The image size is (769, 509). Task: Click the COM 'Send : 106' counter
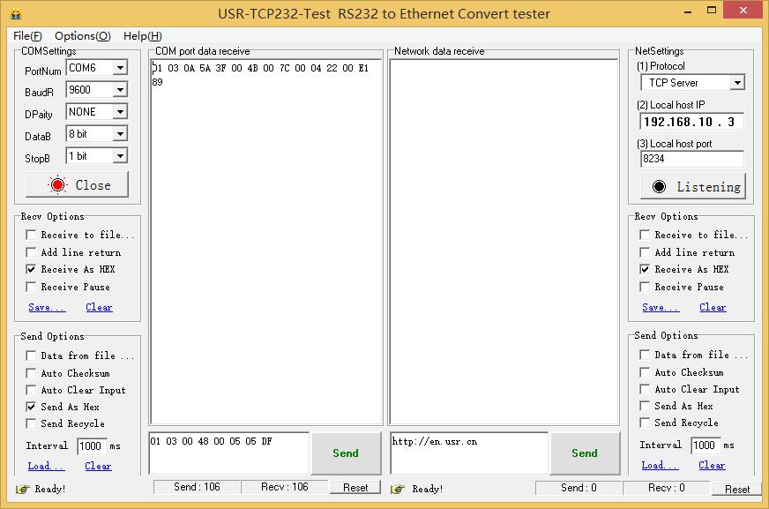pos(197,487)
